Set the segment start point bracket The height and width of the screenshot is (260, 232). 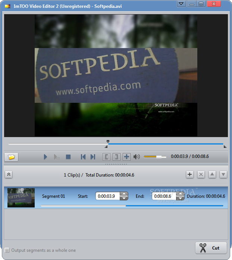tap(106, 157)
